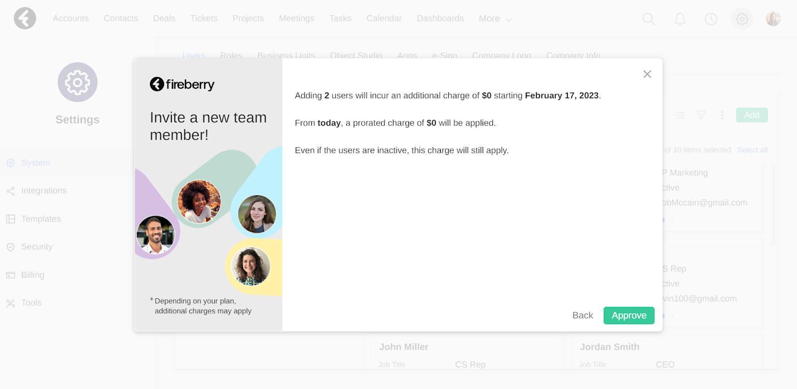Close the invite dialog with the X
The width and height of the screenshot is (797, 389).
point(647,74)
